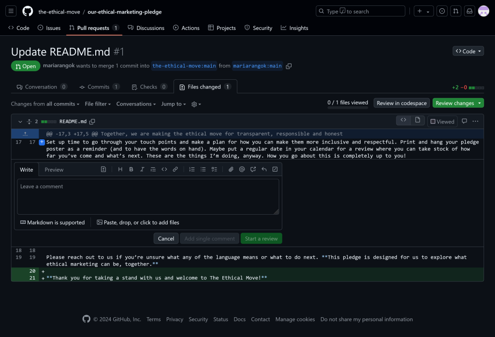This screenshot has width=495, height=337.
Task: Collapse the README.md file diff
Action: point(20,122)
